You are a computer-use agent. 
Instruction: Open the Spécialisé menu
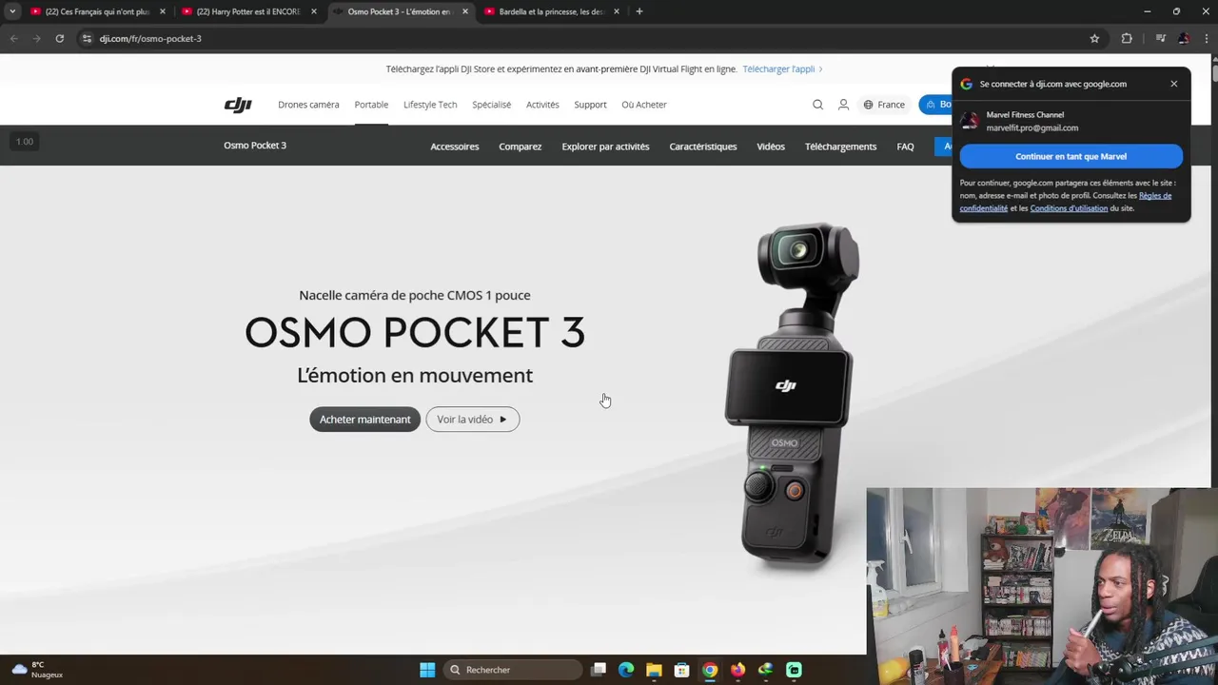pos(491,105)
